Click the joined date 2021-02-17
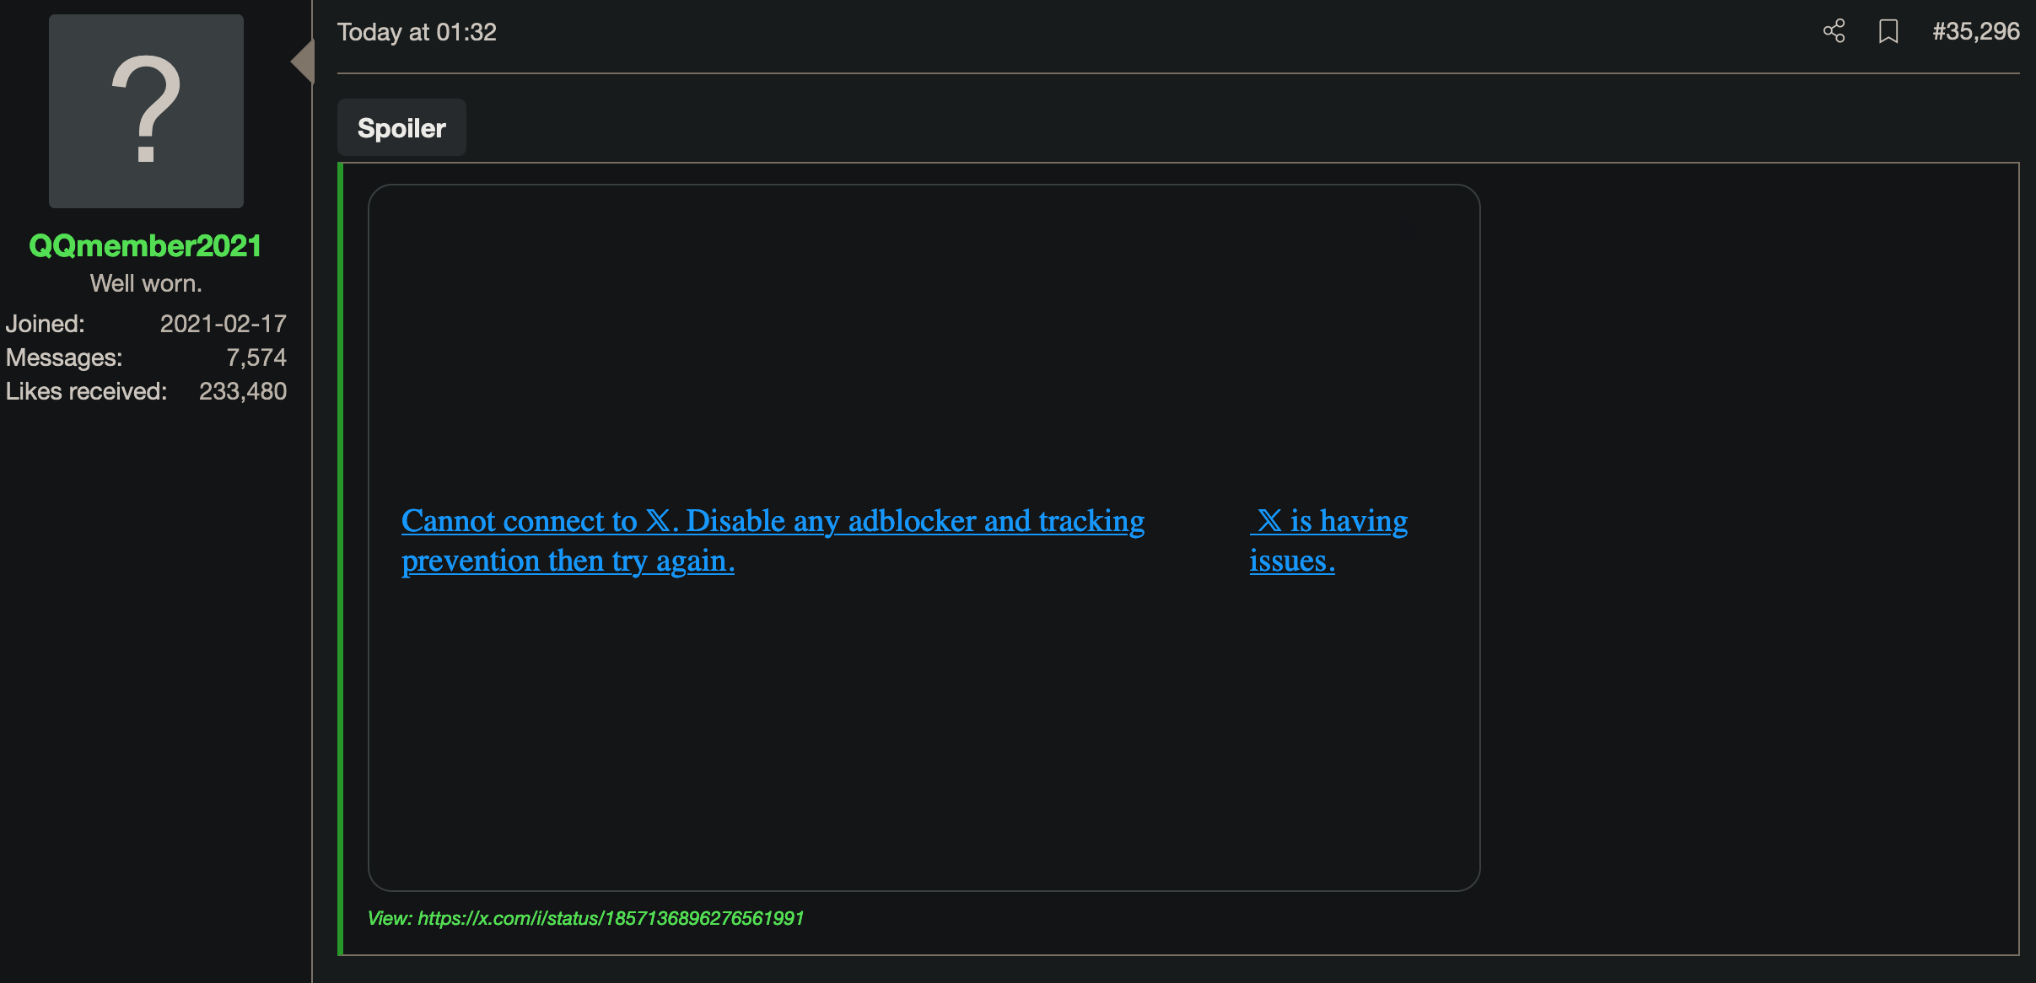2036x983 pixels. pyautogui.click(x=223, y=324)
